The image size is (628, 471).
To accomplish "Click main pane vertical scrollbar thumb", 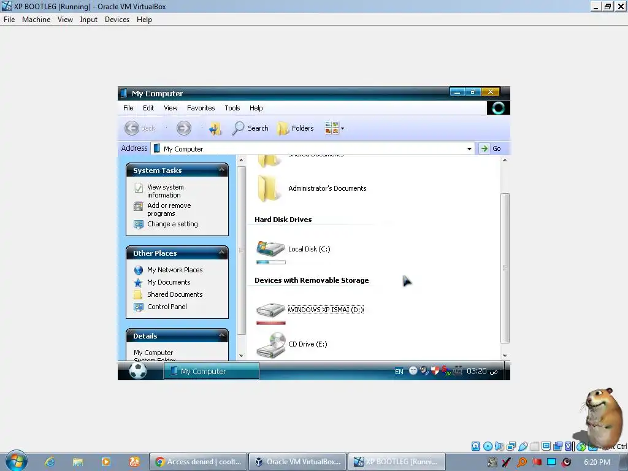I will [505, 268].
